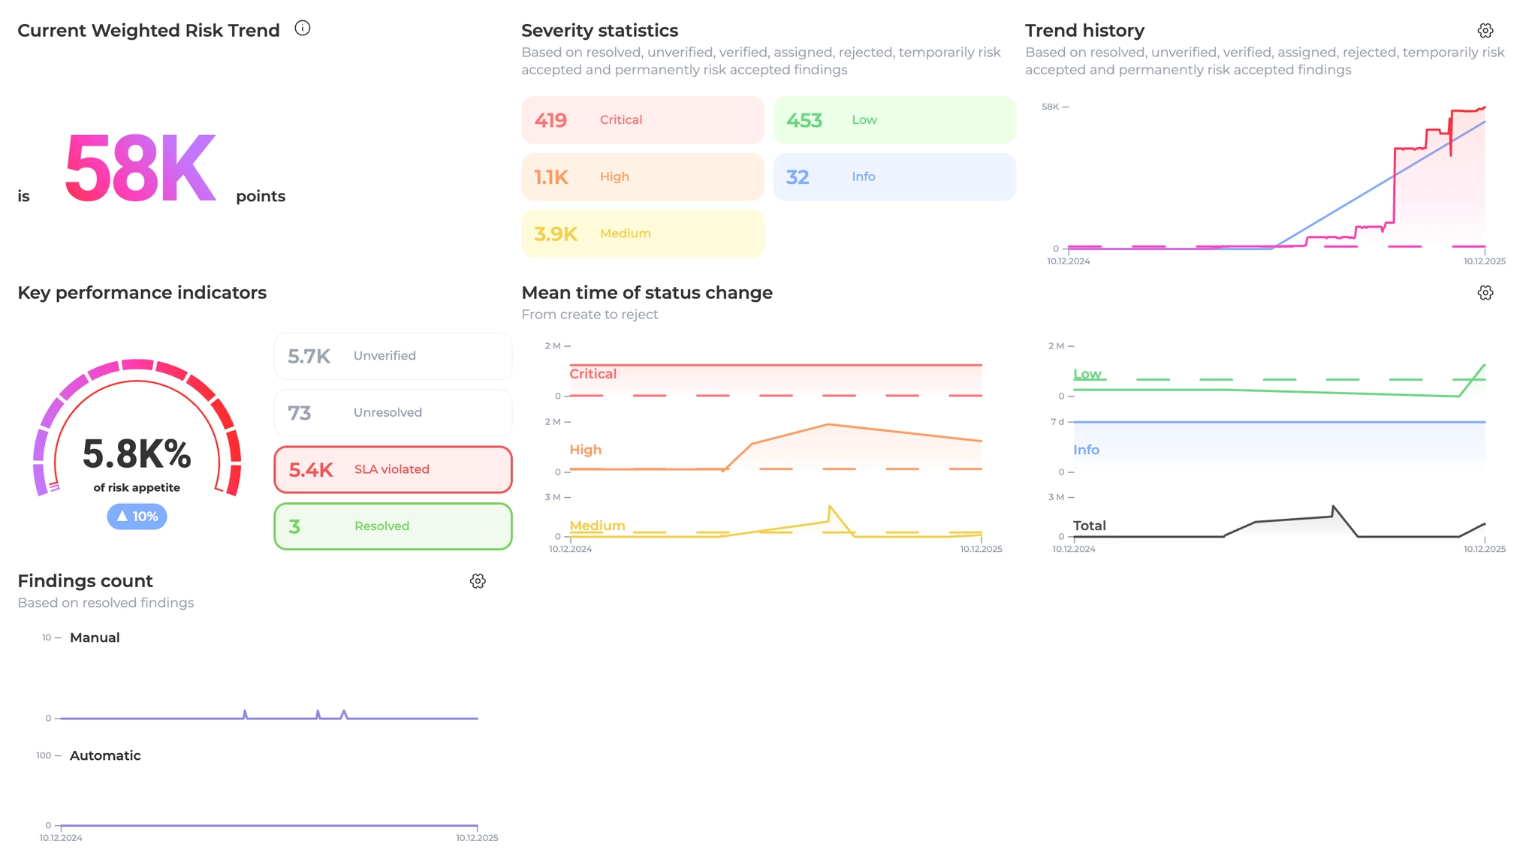This screenshot has width=1538, height=865.
Task: Select the 419 Critical severity card
Action: (x=642, y=120)
